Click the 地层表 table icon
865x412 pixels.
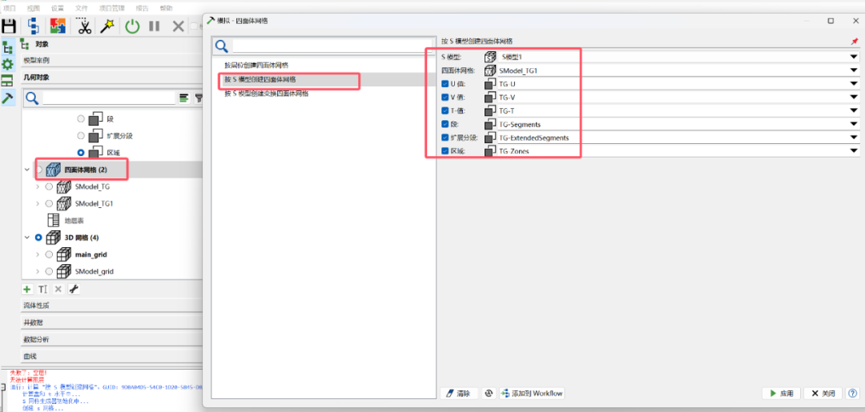(54, 220)
